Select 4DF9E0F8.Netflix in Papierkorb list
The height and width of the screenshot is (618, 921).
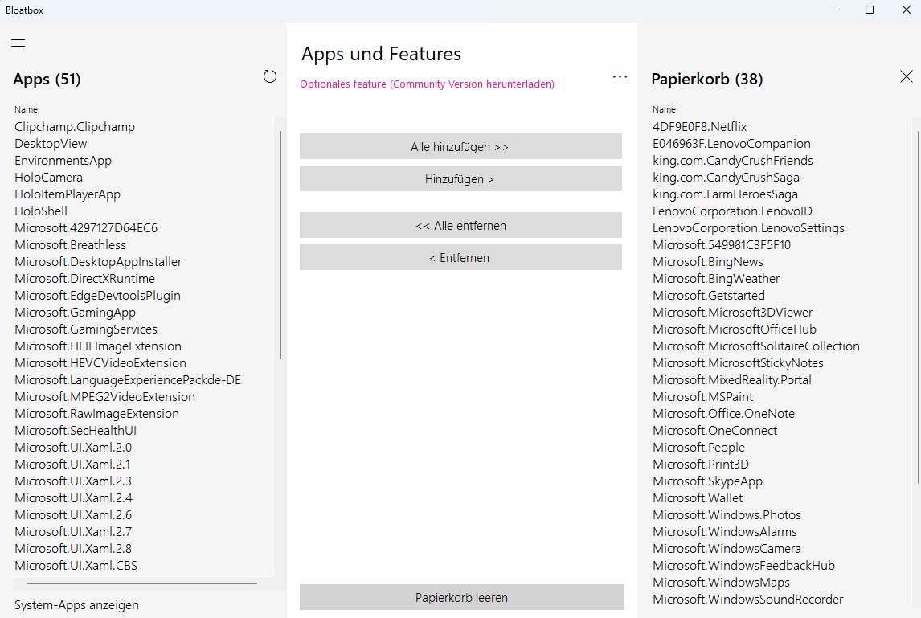[x=700, y=127]
